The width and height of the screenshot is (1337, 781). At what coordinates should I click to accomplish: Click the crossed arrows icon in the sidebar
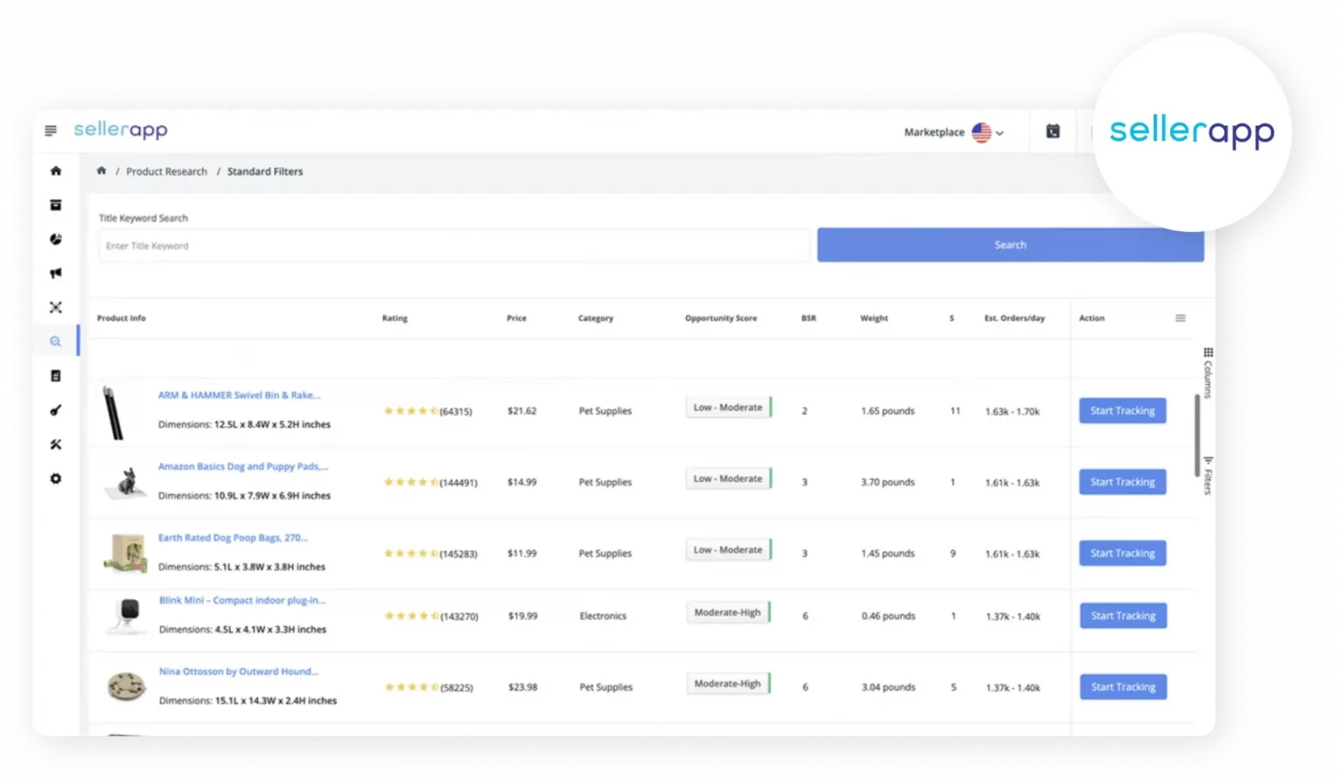point(56,307)
